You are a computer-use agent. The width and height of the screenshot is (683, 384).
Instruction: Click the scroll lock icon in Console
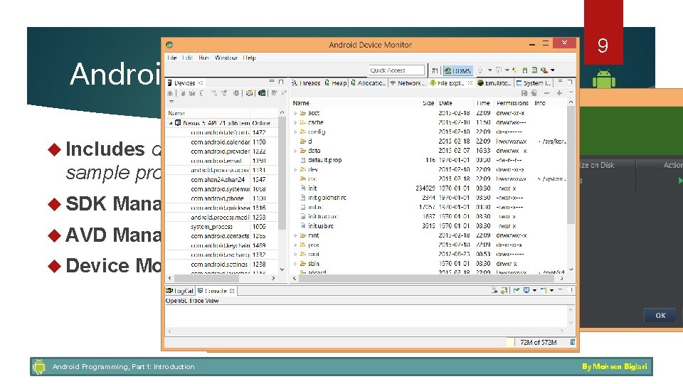(504, 290)
